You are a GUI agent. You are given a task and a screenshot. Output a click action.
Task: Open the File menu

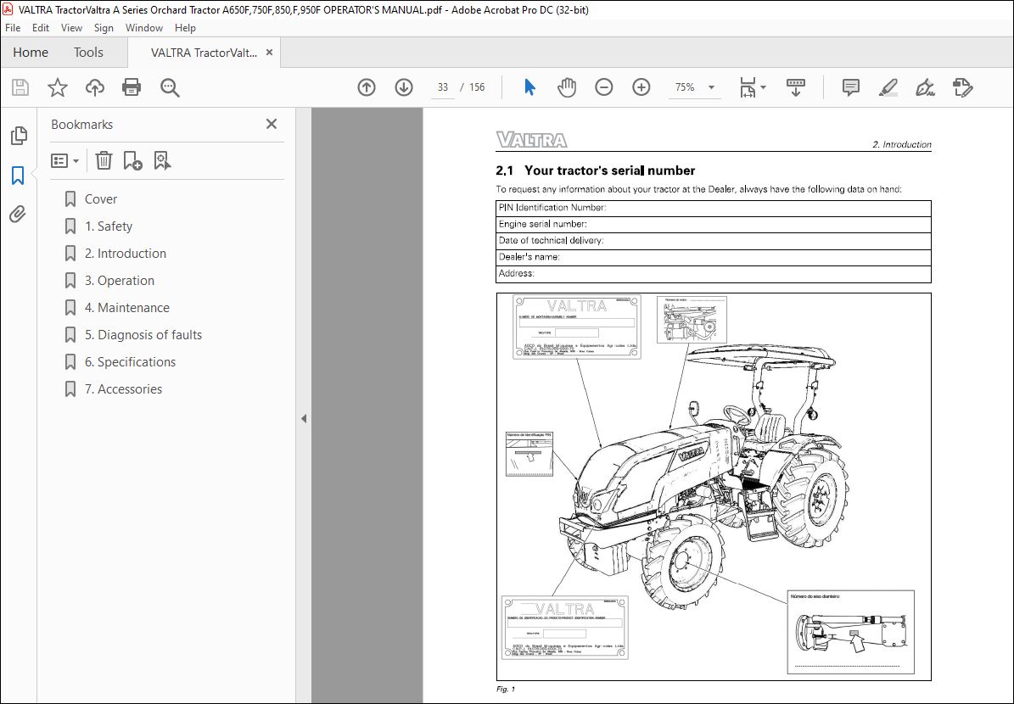click(x=13, y=28)
